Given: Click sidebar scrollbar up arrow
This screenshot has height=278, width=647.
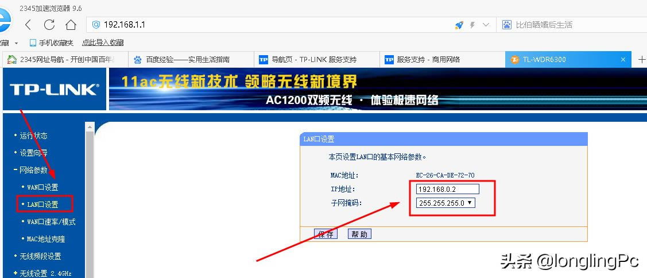Looking at the screenshot, I should (x=90, y=126).
